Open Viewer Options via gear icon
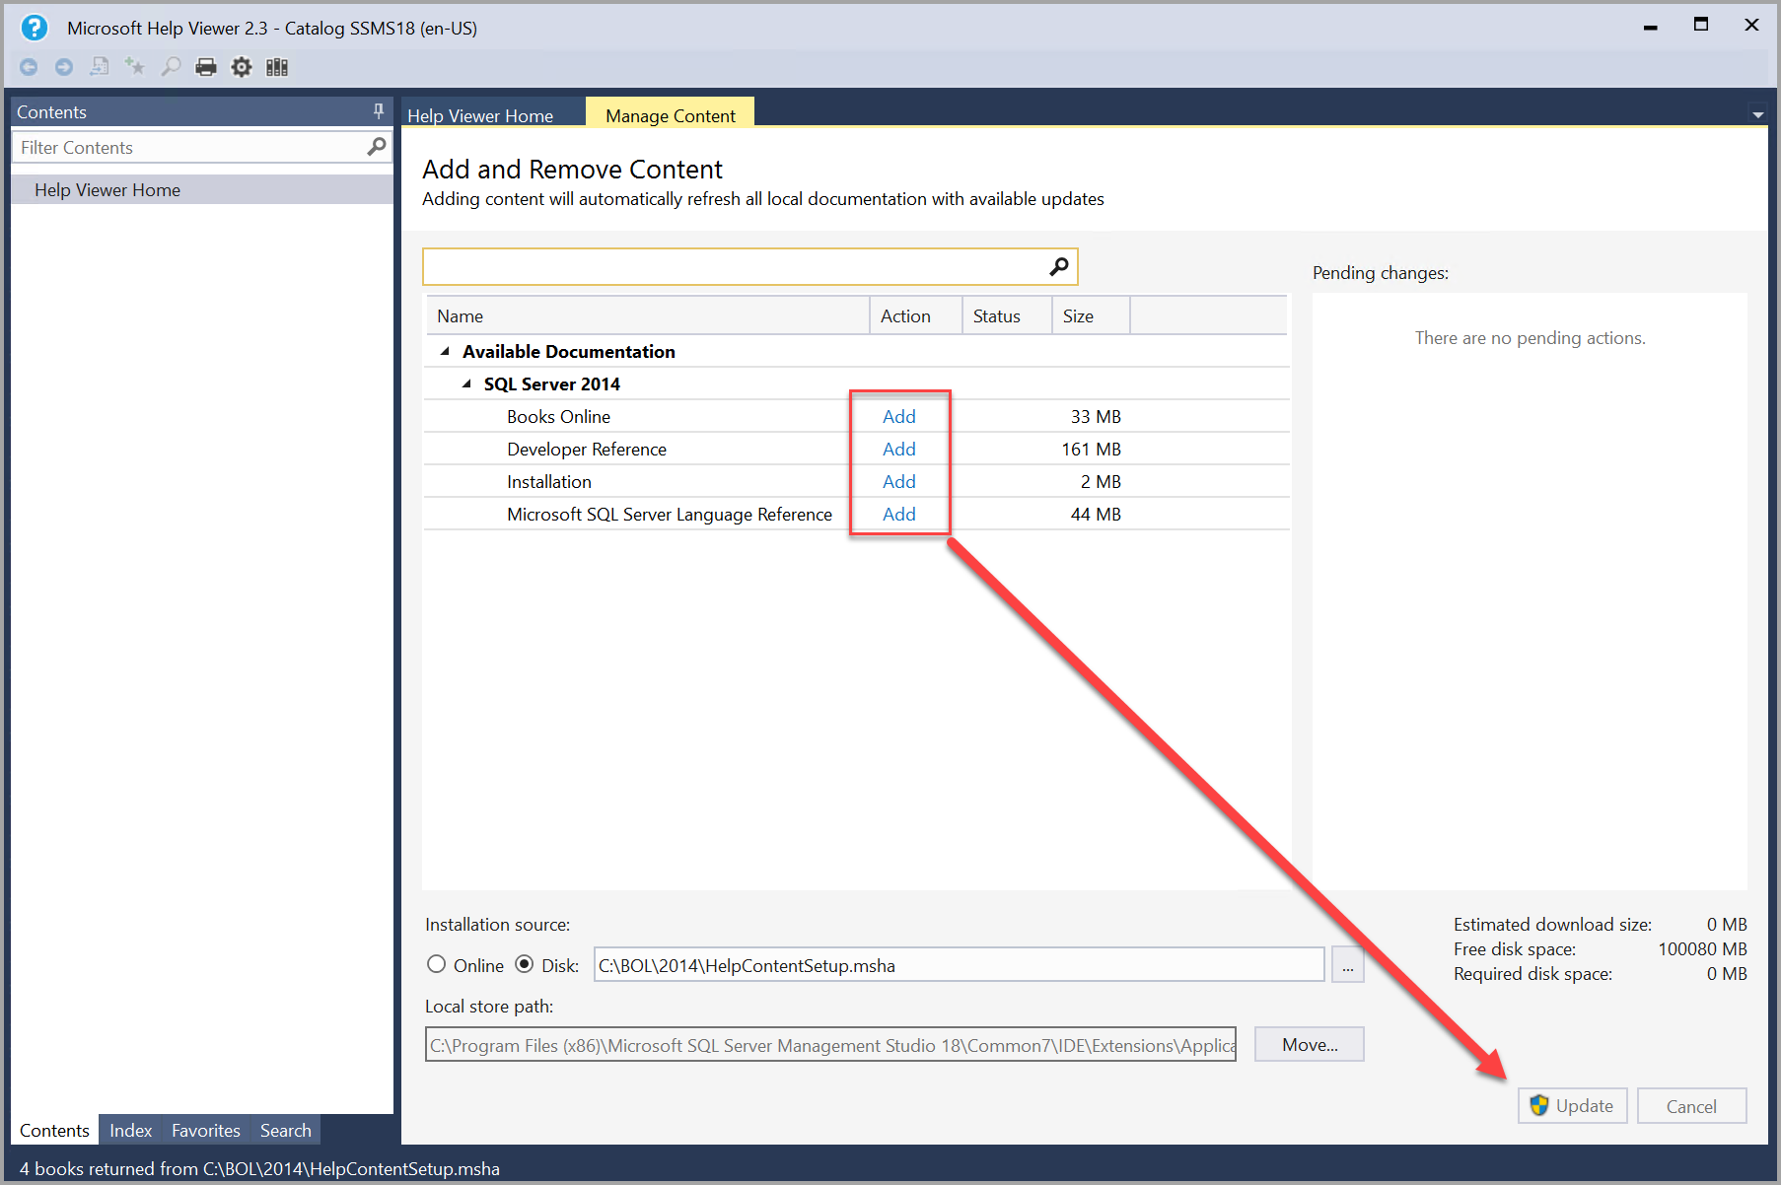This screenshot has width=1781, height=1185. pos(242,66)
